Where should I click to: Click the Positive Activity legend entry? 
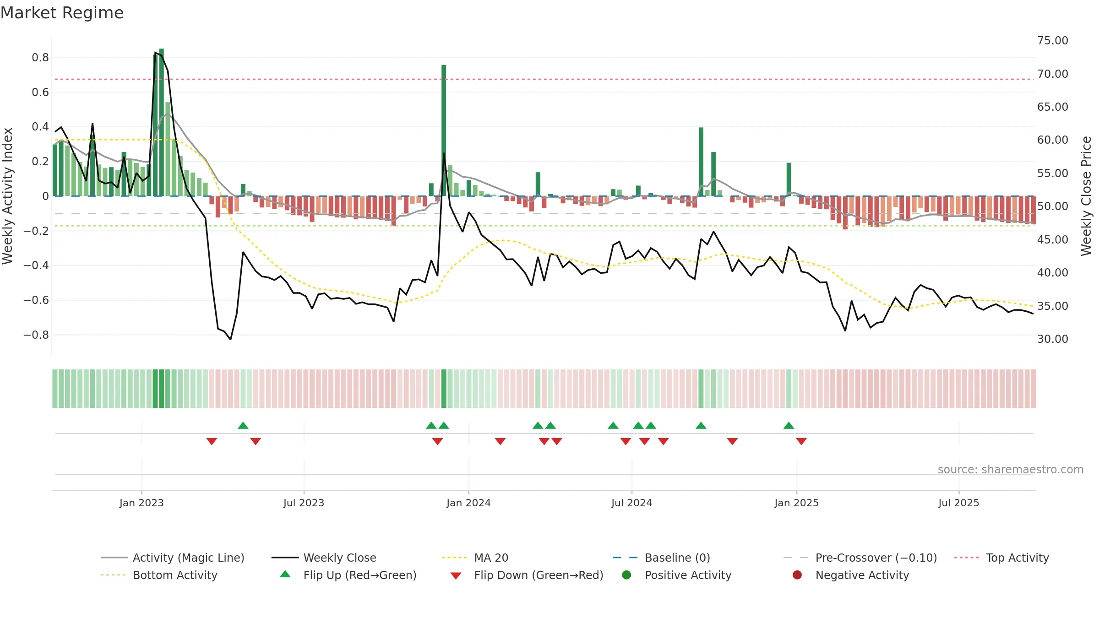[677, 575]
